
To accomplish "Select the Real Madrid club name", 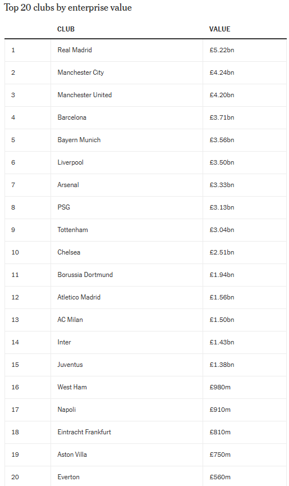I will tap(75, 50).
